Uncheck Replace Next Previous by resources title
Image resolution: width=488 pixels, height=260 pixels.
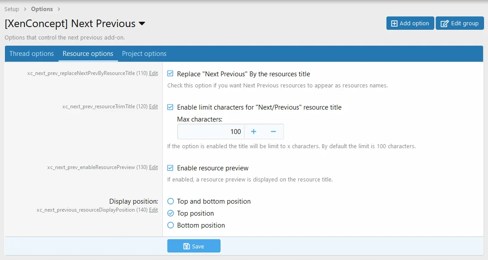(x=170, y=74)
